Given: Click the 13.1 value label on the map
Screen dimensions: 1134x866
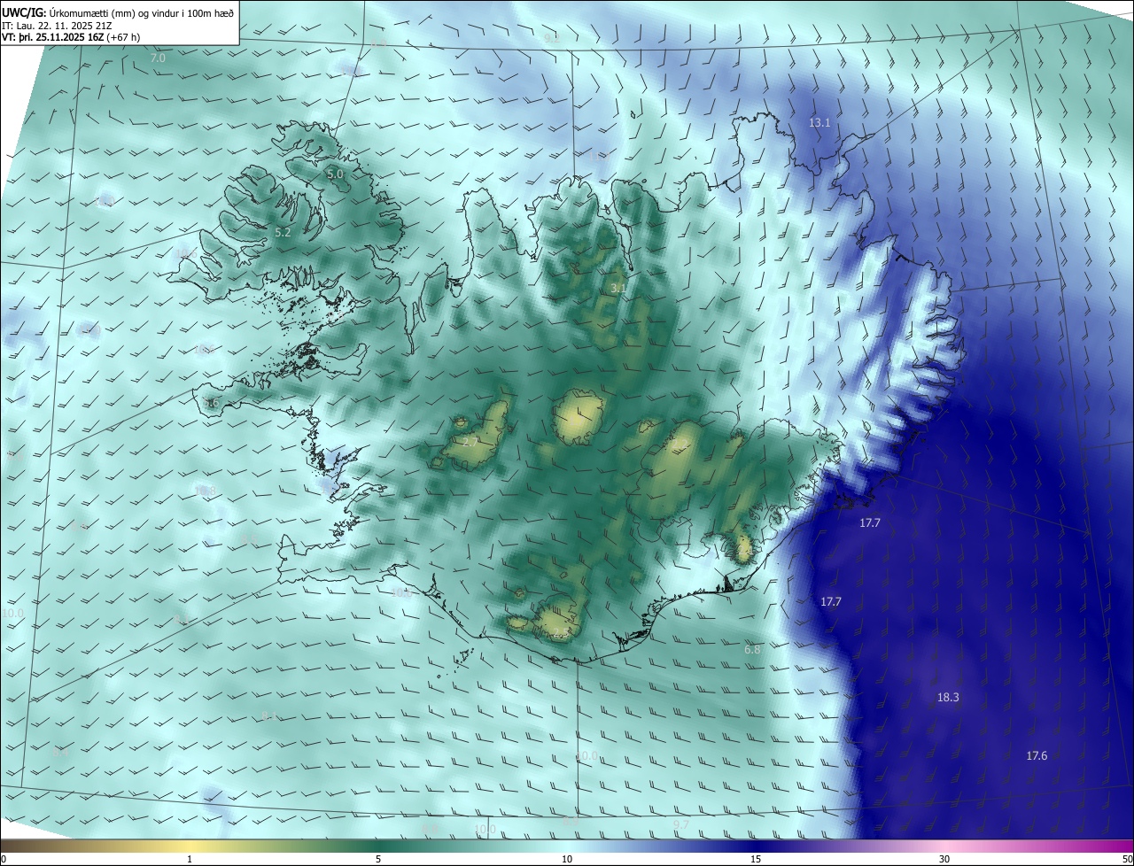Looking at the screenshot, I should 819,123.
